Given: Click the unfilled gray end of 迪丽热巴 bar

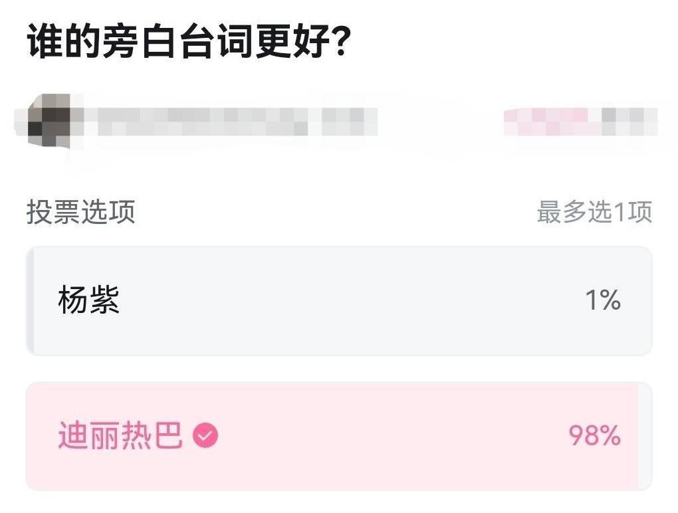Looking at the screenshot, I should click(645, 436).
